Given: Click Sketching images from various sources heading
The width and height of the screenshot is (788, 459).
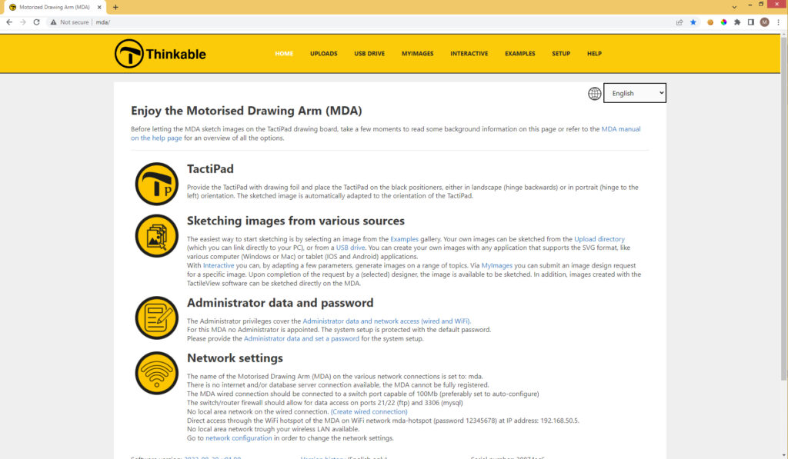Looking at the screenshot, I should [295, 221].
